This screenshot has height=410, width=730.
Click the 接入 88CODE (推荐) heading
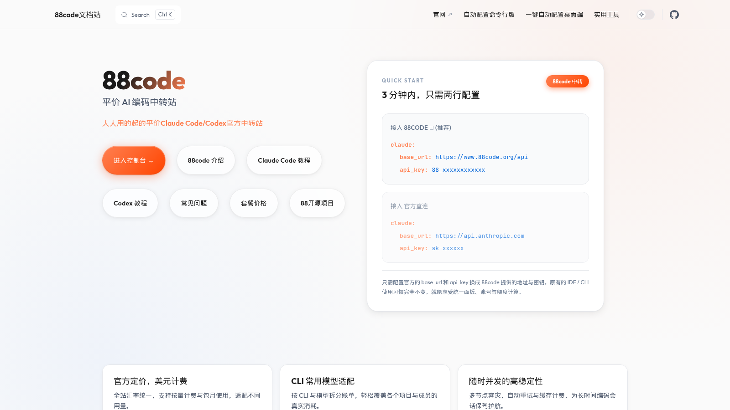pyautogui.click(x=421, y=128)
